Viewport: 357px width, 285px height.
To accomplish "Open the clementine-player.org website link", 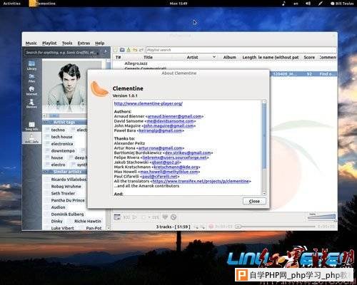I will click(x=149, y=103).
